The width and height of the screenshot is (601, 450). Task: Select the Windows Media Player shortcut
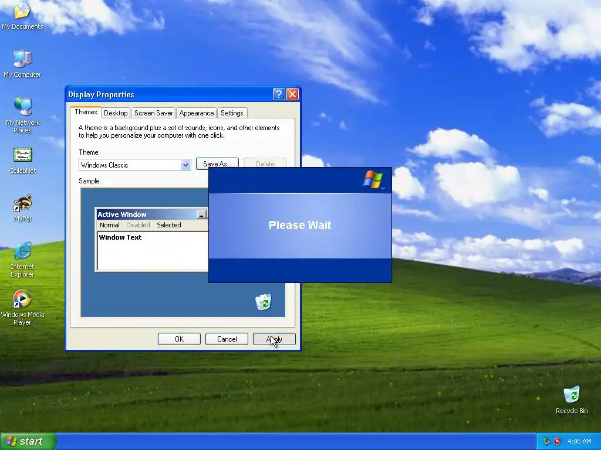(x=22, y=308)
